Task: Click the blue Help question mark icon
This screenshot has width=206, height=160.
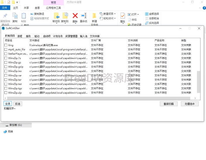Action: pyautogui.click(x=204, y=8)
